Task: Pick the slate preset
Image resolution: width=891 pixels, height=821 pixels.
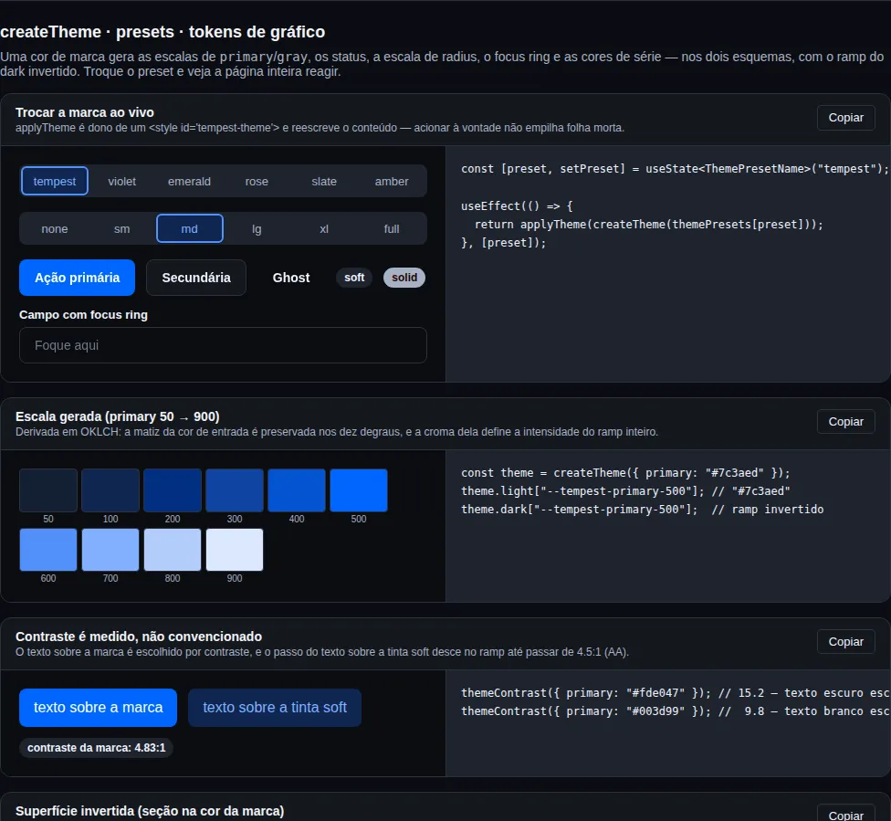Action: (x=324, y=182)
